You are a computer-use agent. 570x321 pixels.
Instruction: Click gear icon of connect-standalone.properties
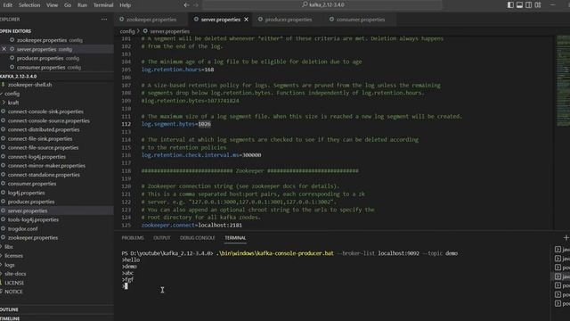[4, 175]
